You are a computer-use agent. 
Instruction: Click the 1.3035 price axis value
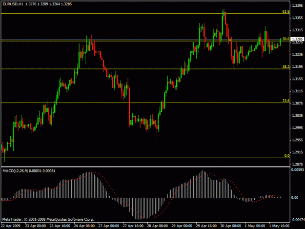click(297, 116)
